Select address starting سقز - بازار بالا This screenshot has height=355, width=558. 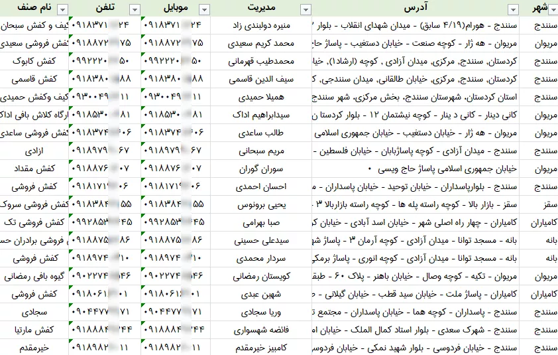point(416,204)
